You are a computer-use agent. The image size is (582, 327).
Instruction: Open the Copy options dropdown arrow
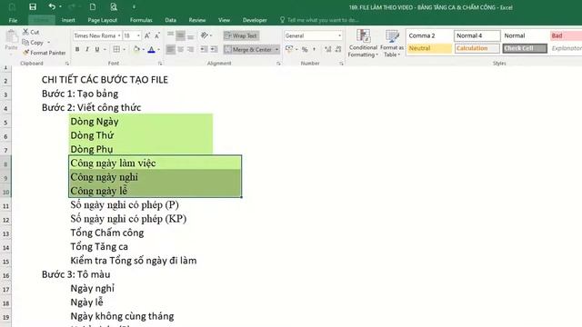[x=48, y=43]
